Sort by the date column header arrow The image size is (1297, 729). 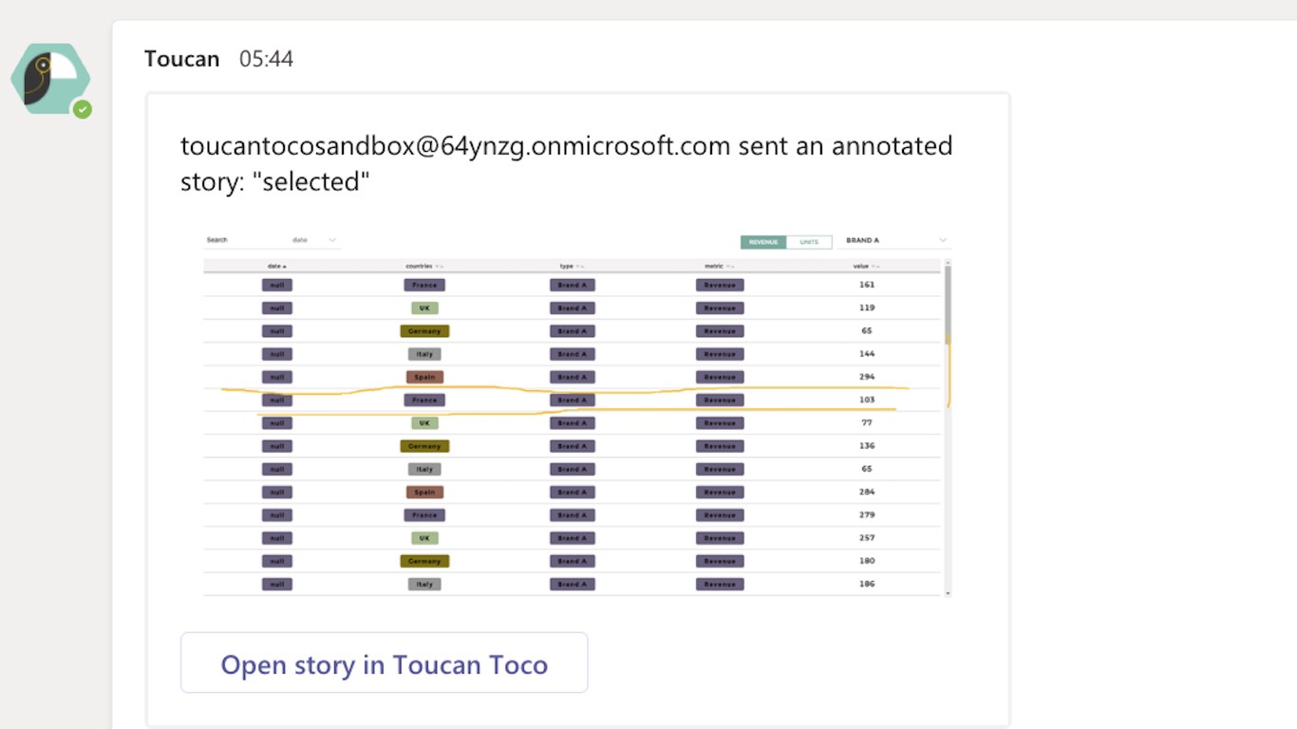pyautogui.click(x=285, y=267)
